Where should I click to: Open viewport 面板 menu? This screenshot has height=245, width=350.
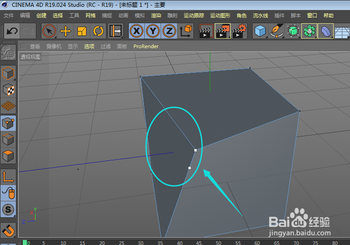coord(122,46)
